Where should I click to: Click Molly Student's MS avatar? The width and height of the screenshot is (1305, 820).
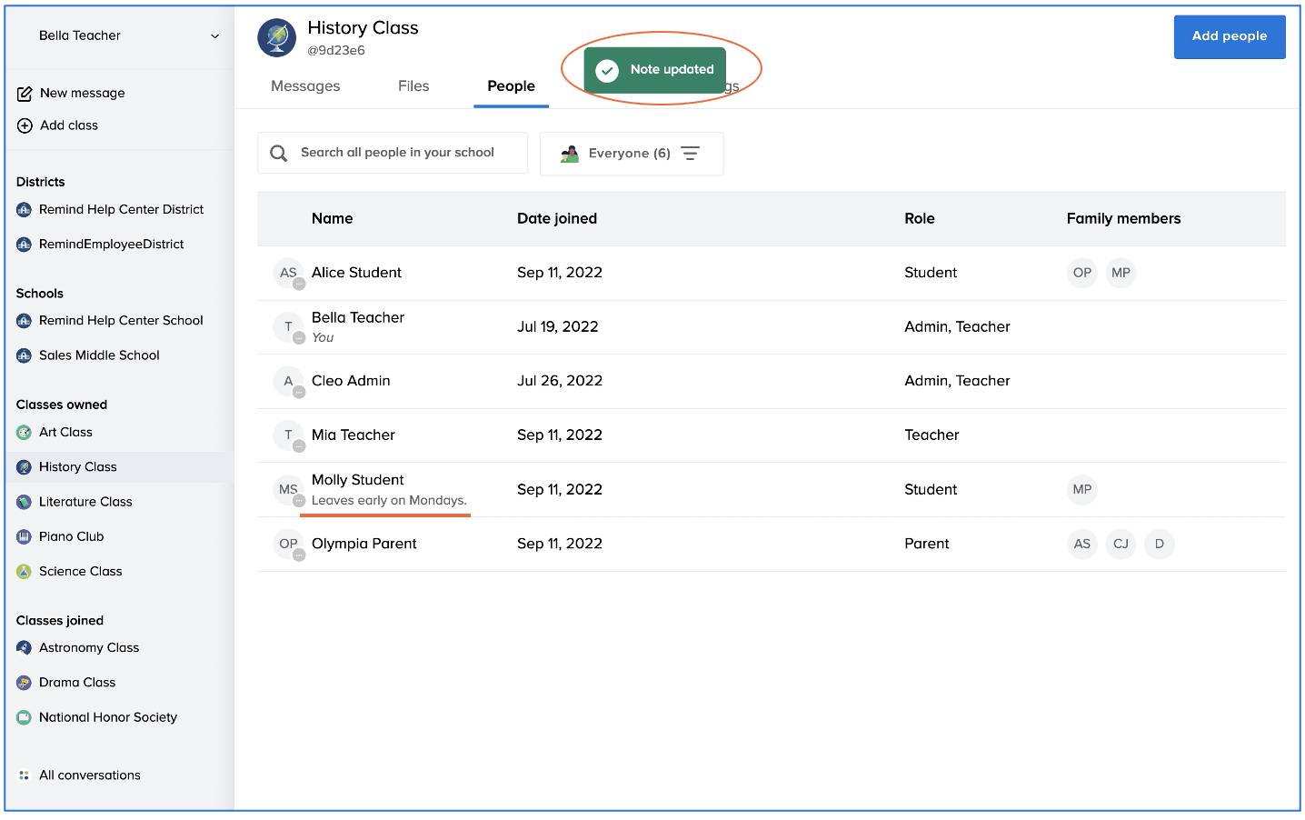click(288, 490)
